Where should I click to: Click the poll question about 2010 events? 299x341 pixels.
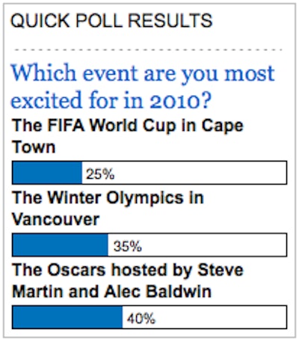143,86
